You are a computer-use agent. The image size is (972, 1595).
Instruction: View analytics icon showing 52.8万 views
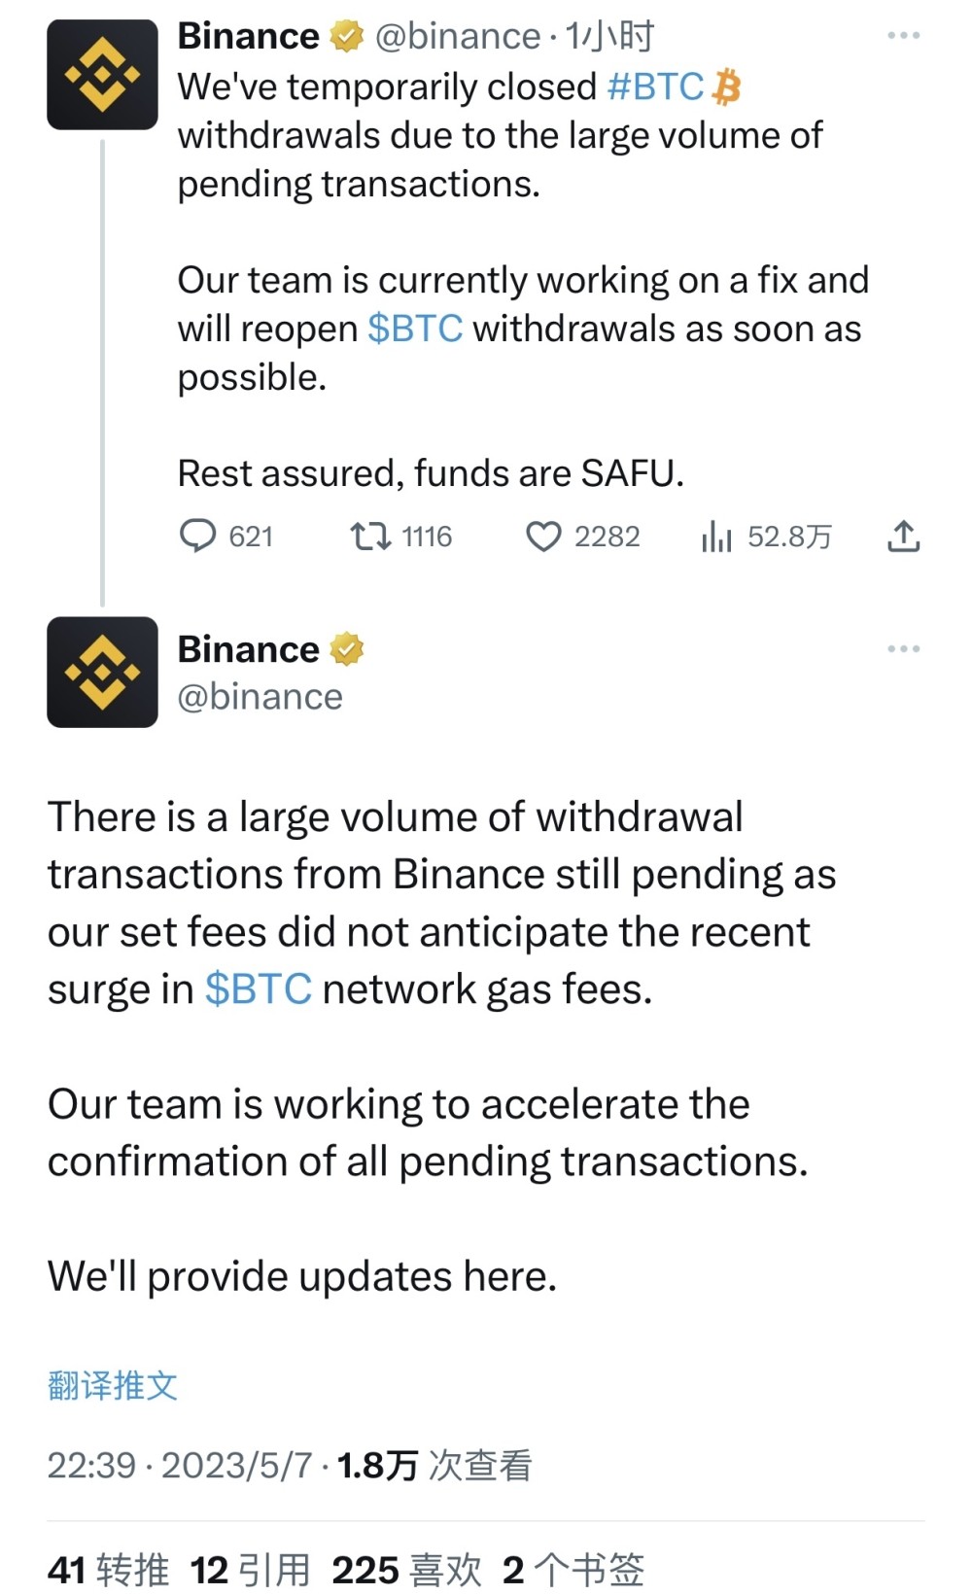716,536
